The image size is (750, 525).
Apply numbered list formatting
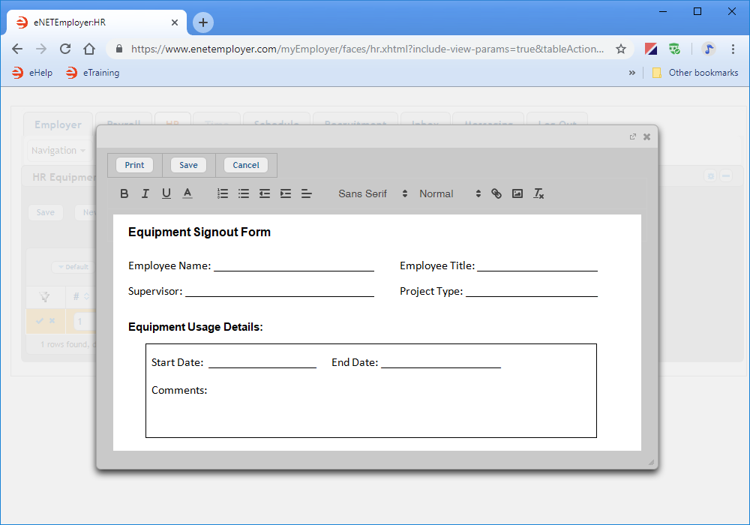click(223, 193)
